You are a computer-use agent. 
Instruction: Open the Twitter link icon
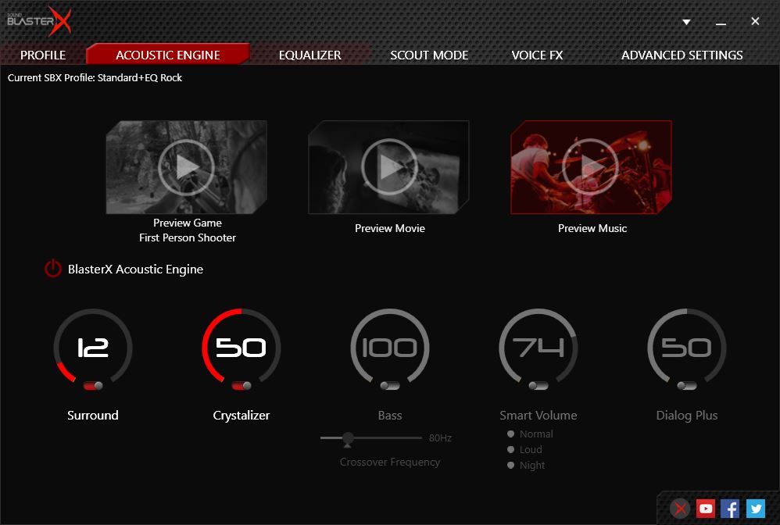point(755,509)
